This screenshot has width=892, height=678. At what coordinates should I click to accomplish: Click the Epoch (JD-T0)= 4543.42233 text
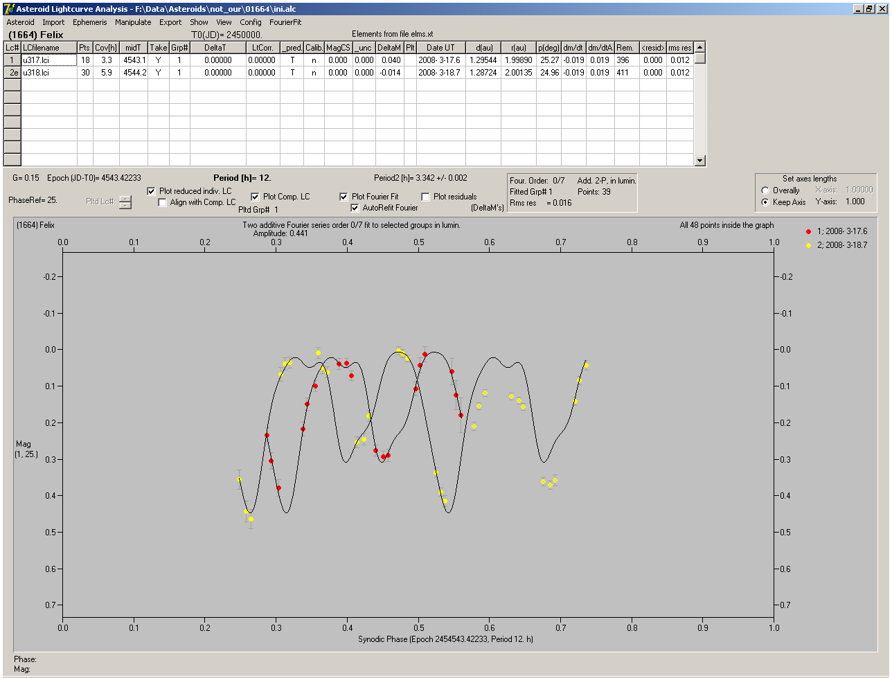tap(94, 178)
